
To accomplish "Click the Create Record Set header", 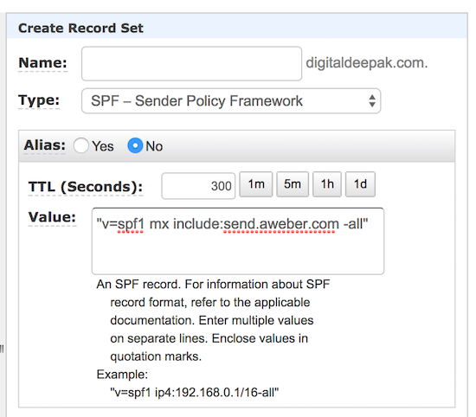I will pos(80,29).
